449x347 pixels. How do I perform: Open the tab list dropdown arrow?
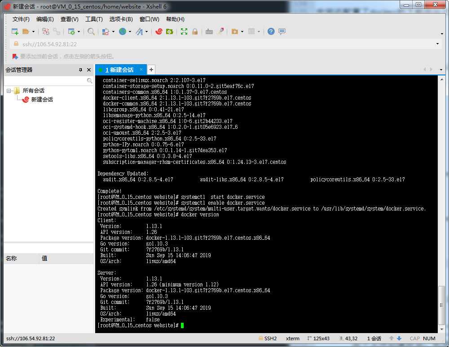[x=441, y=70]
